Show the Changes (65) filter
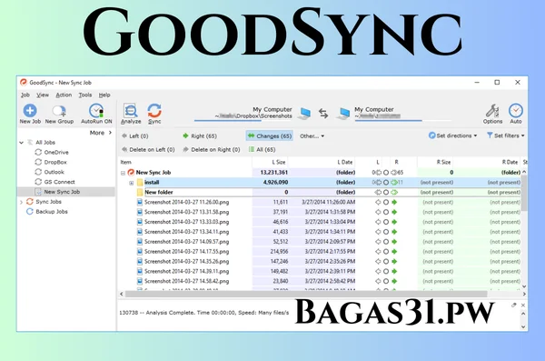 point(270,135)
